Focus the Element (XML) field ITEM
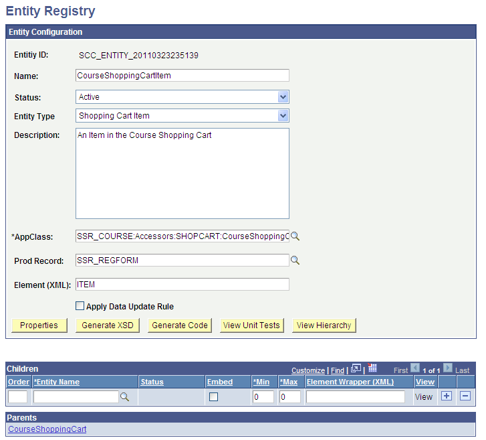This screenshot has width=486, height=440. coord(183,284)
